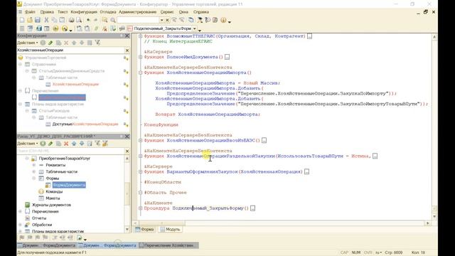Viewport: 455px width, 256px height.
Task: Click the red X delete icon in extension panel
Action: (x=66, y=144)
